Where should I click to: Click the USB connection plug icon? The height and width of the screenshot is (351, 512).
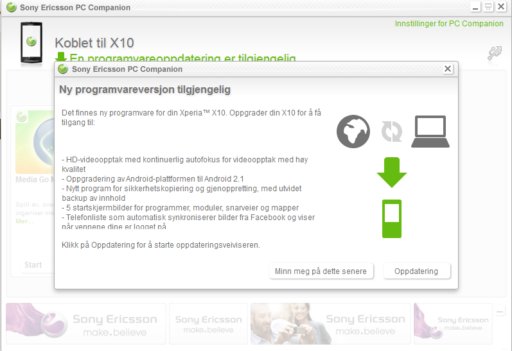pos(495,53)
